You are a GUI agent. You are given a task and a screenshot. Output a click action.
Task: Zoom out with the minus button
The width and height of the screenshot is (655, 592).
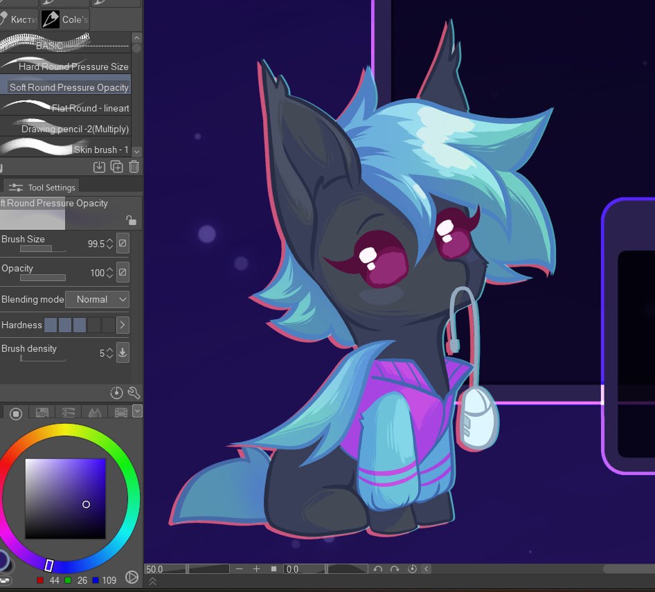(239, 569)
